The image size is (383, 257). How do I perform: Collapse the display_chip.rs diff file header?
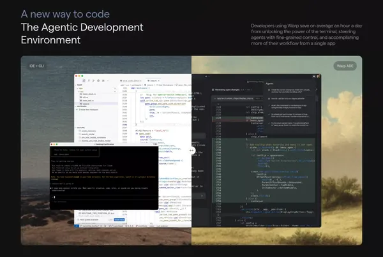click(x=215, y=98)
